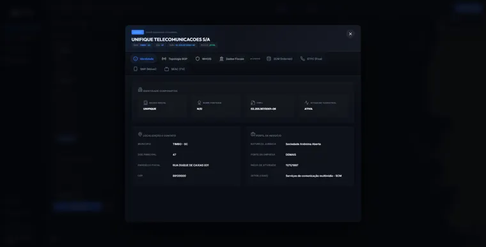Screen dimensions: 486x247
Task: Click the badge icon beside Nome Fantasia
Action: [x=200, y=103]
